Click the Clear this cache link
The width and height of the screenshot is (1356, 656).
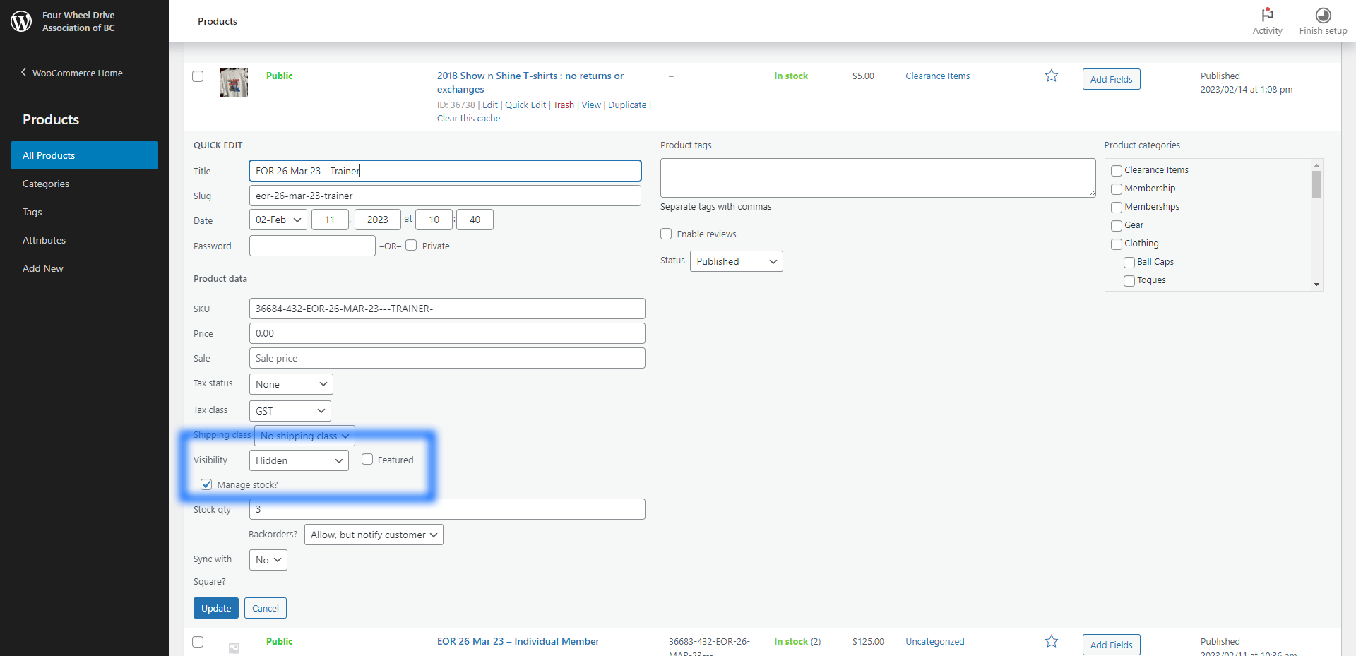[x=468, y=119]
